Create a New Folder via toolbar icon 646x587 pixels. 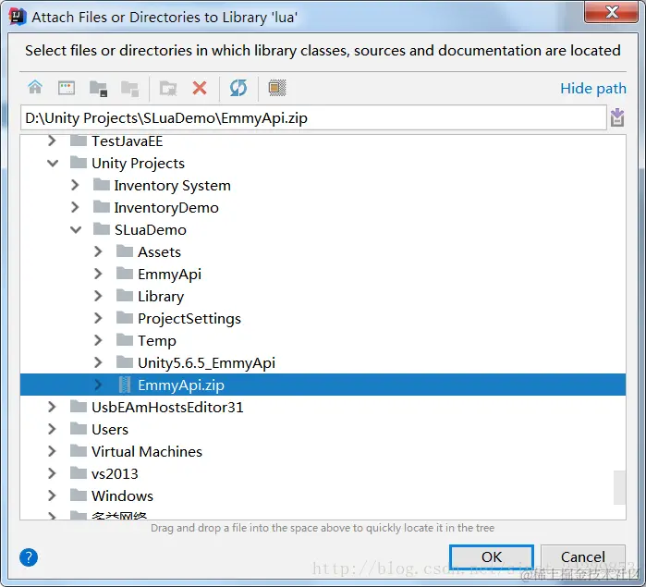[x=168, y=88]
